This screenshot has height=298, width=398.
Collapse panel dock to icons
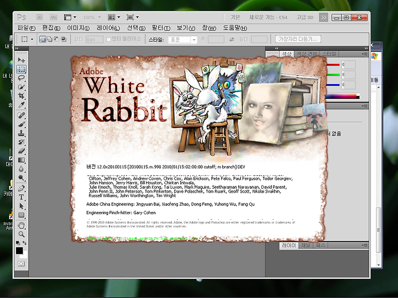366,48
